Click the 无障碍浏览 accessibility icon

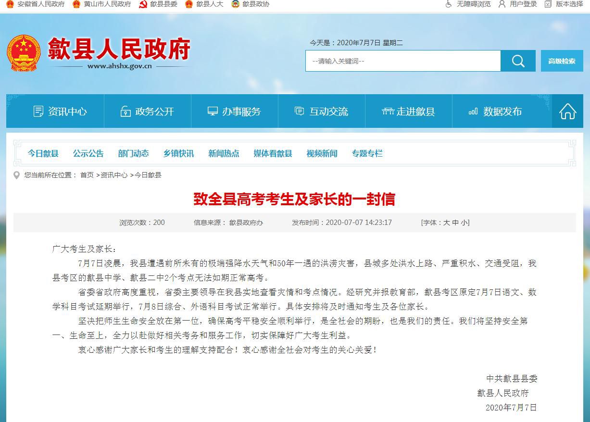[x=448, y=5]
